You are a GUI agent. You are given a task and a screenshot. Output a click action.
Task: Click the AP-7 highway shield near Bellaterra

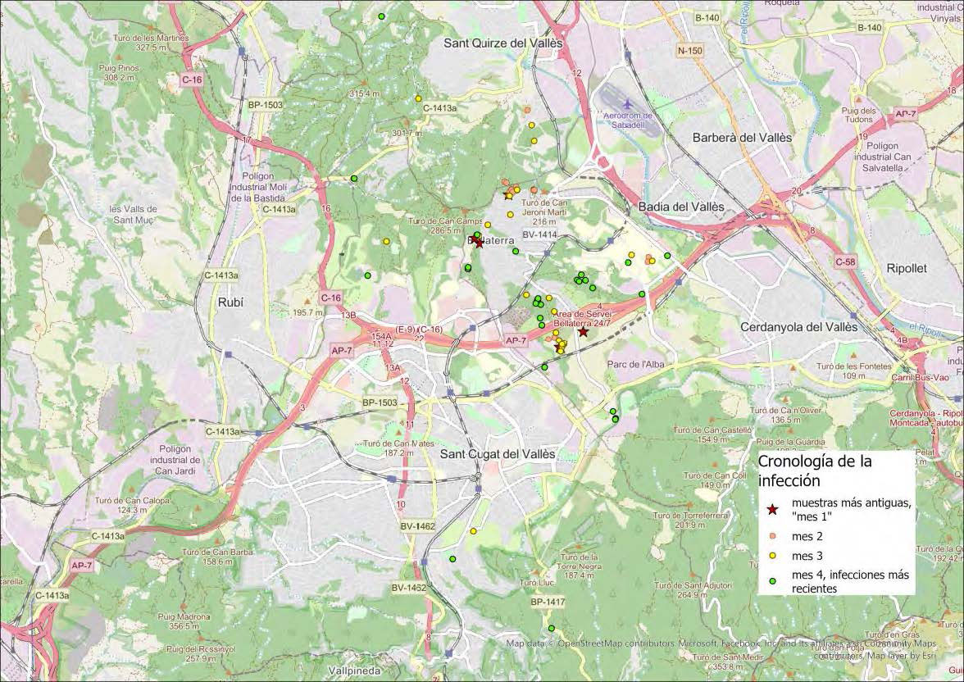click(518, 338)
